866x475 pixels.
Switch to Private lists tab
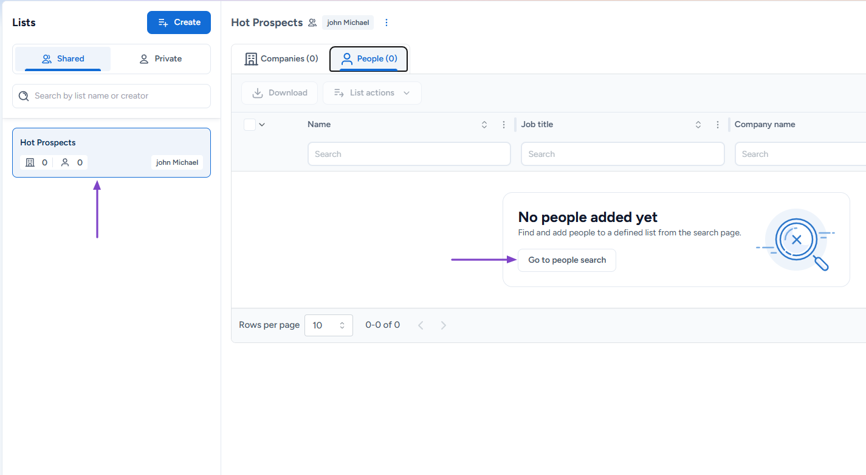pos(160,59)
